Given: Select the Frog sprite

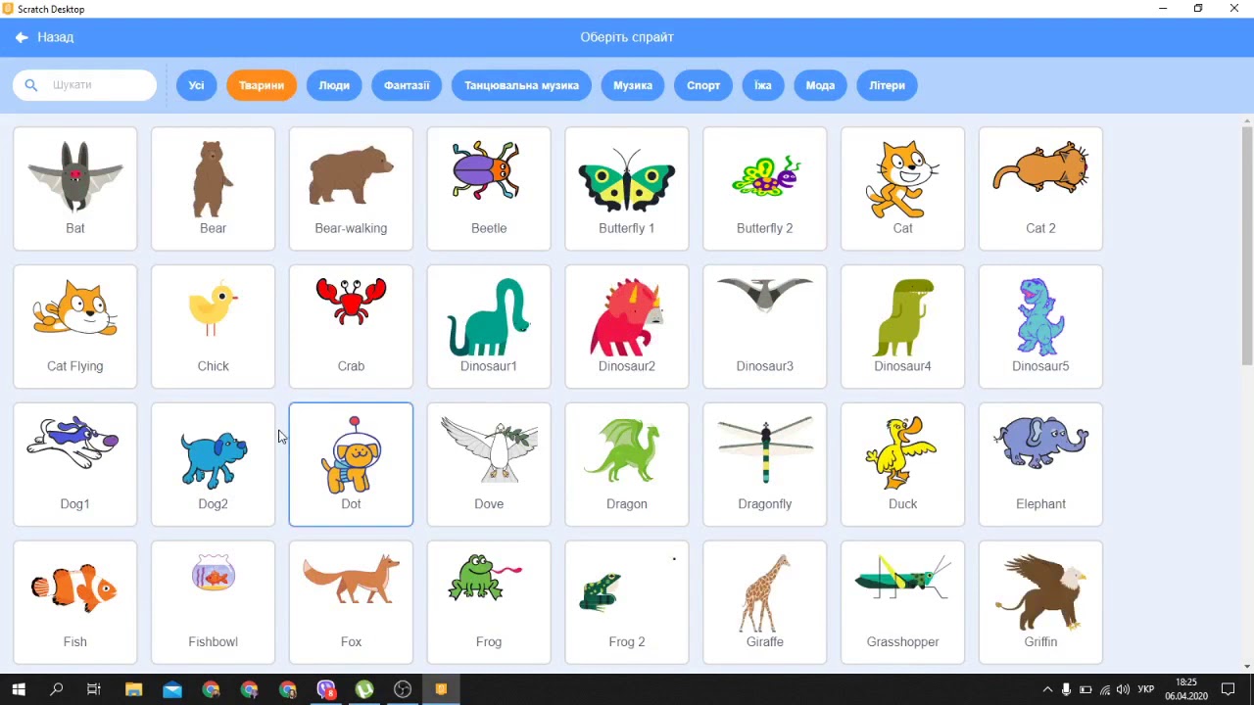Looking at the screenshot, I should coord(489,602).
